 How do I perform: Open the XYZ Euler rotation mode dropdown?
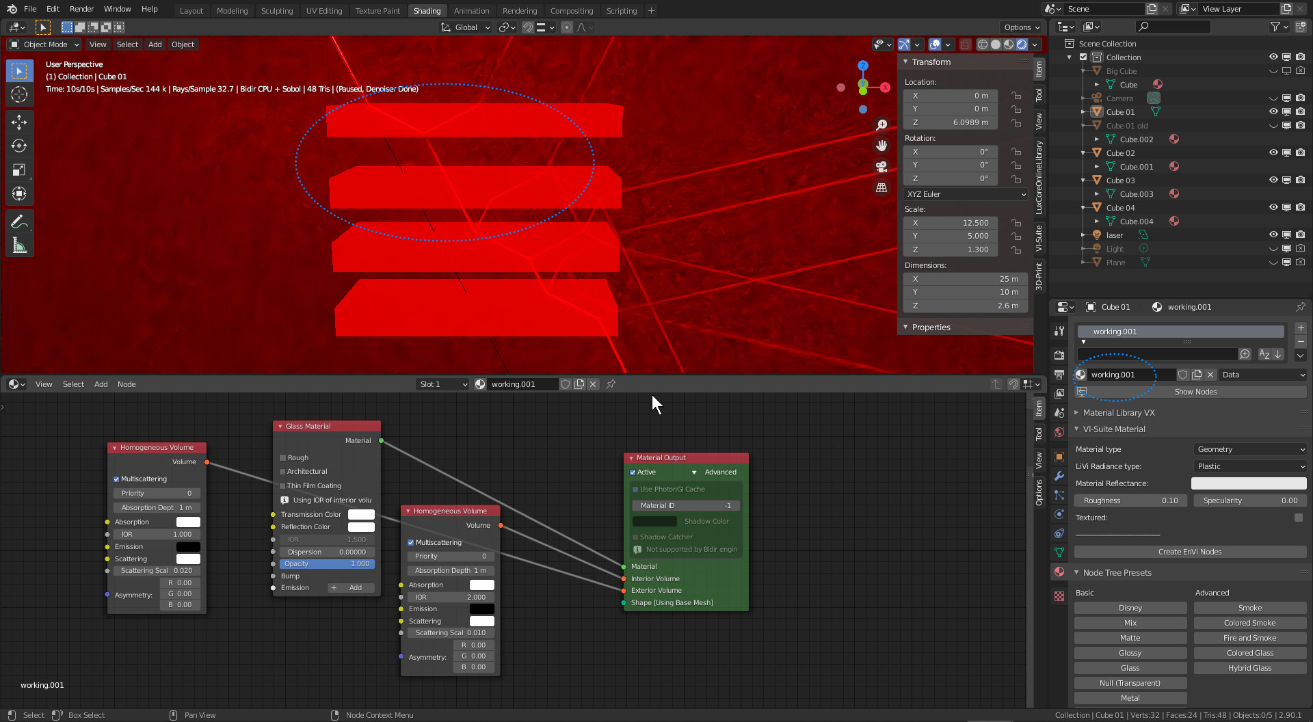click(966, 194)
